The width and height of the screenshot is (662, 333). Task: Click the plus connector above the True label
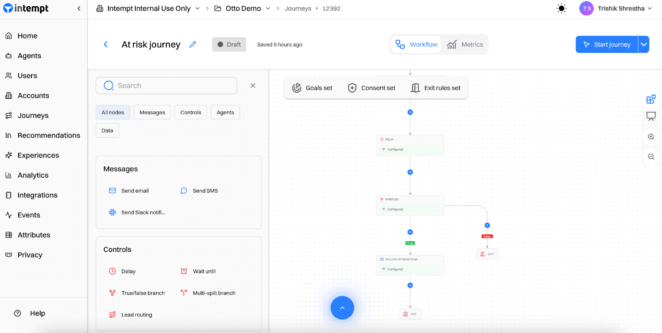(410, 232)
